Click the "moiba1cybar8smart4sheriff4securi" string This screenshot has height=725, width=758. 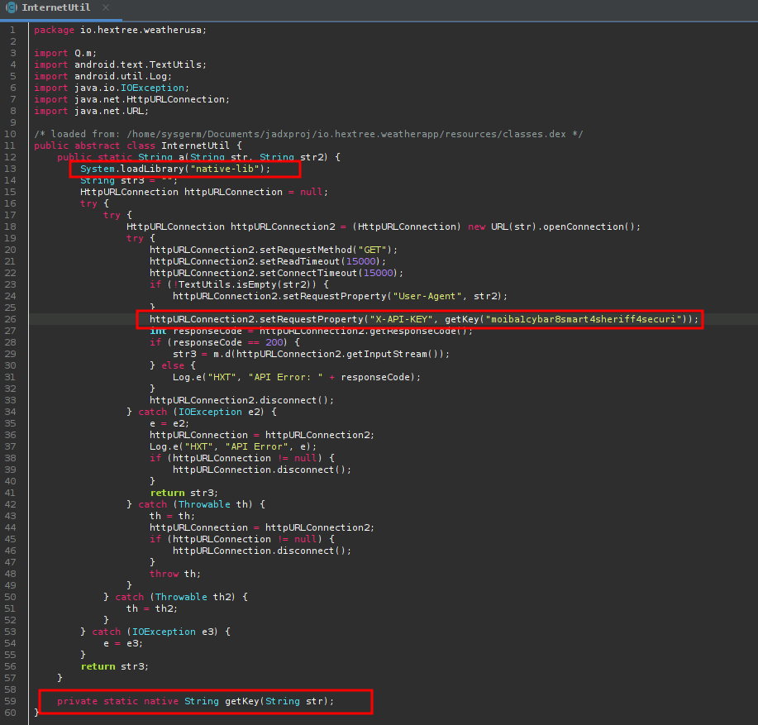[x=587, y=319]
